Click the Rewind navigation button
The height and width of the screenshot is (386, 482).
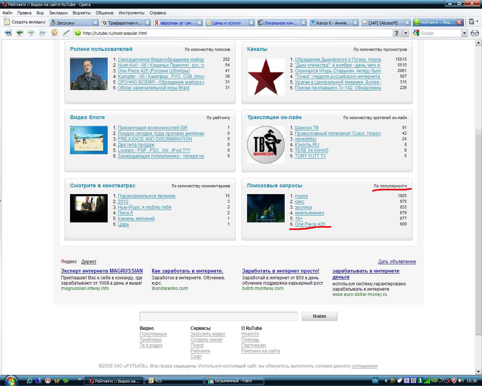(8, 33)
